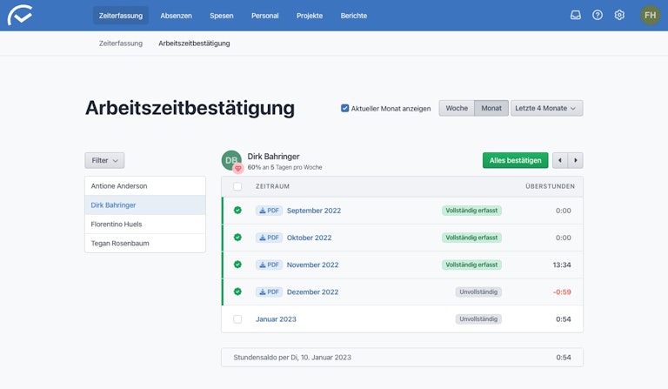The image size is (668, 389).
Task: Click the checkmark app logo
Action: pyautogui.click(x=20, y=16)
